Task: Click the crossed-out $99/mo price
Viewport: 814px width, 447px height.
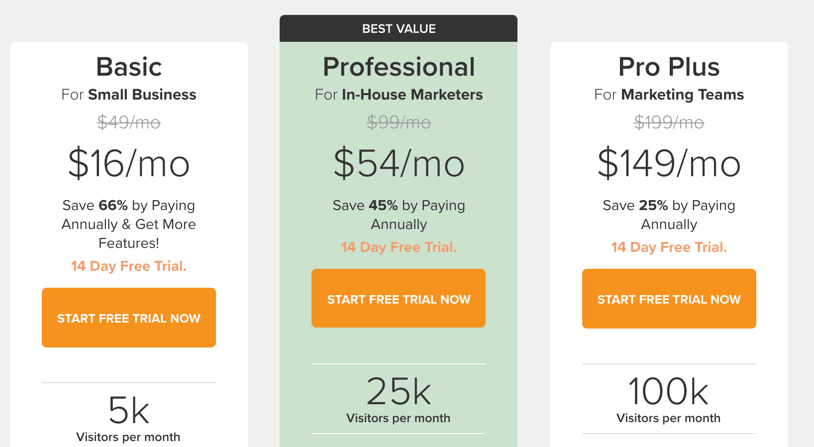Action: 399,123
